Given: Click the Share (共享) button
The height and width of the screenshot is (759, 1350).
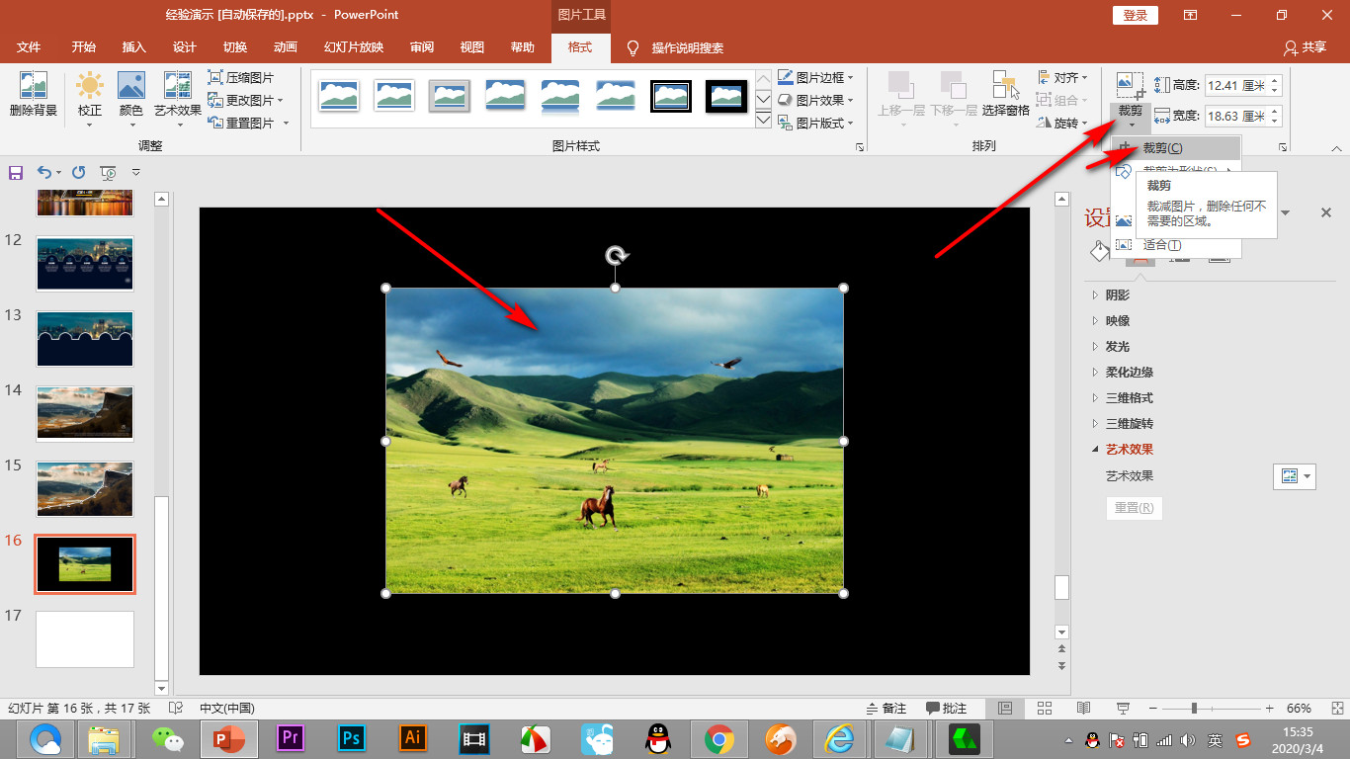Looking at the screenshot, I should click(x=1305, y=47).
